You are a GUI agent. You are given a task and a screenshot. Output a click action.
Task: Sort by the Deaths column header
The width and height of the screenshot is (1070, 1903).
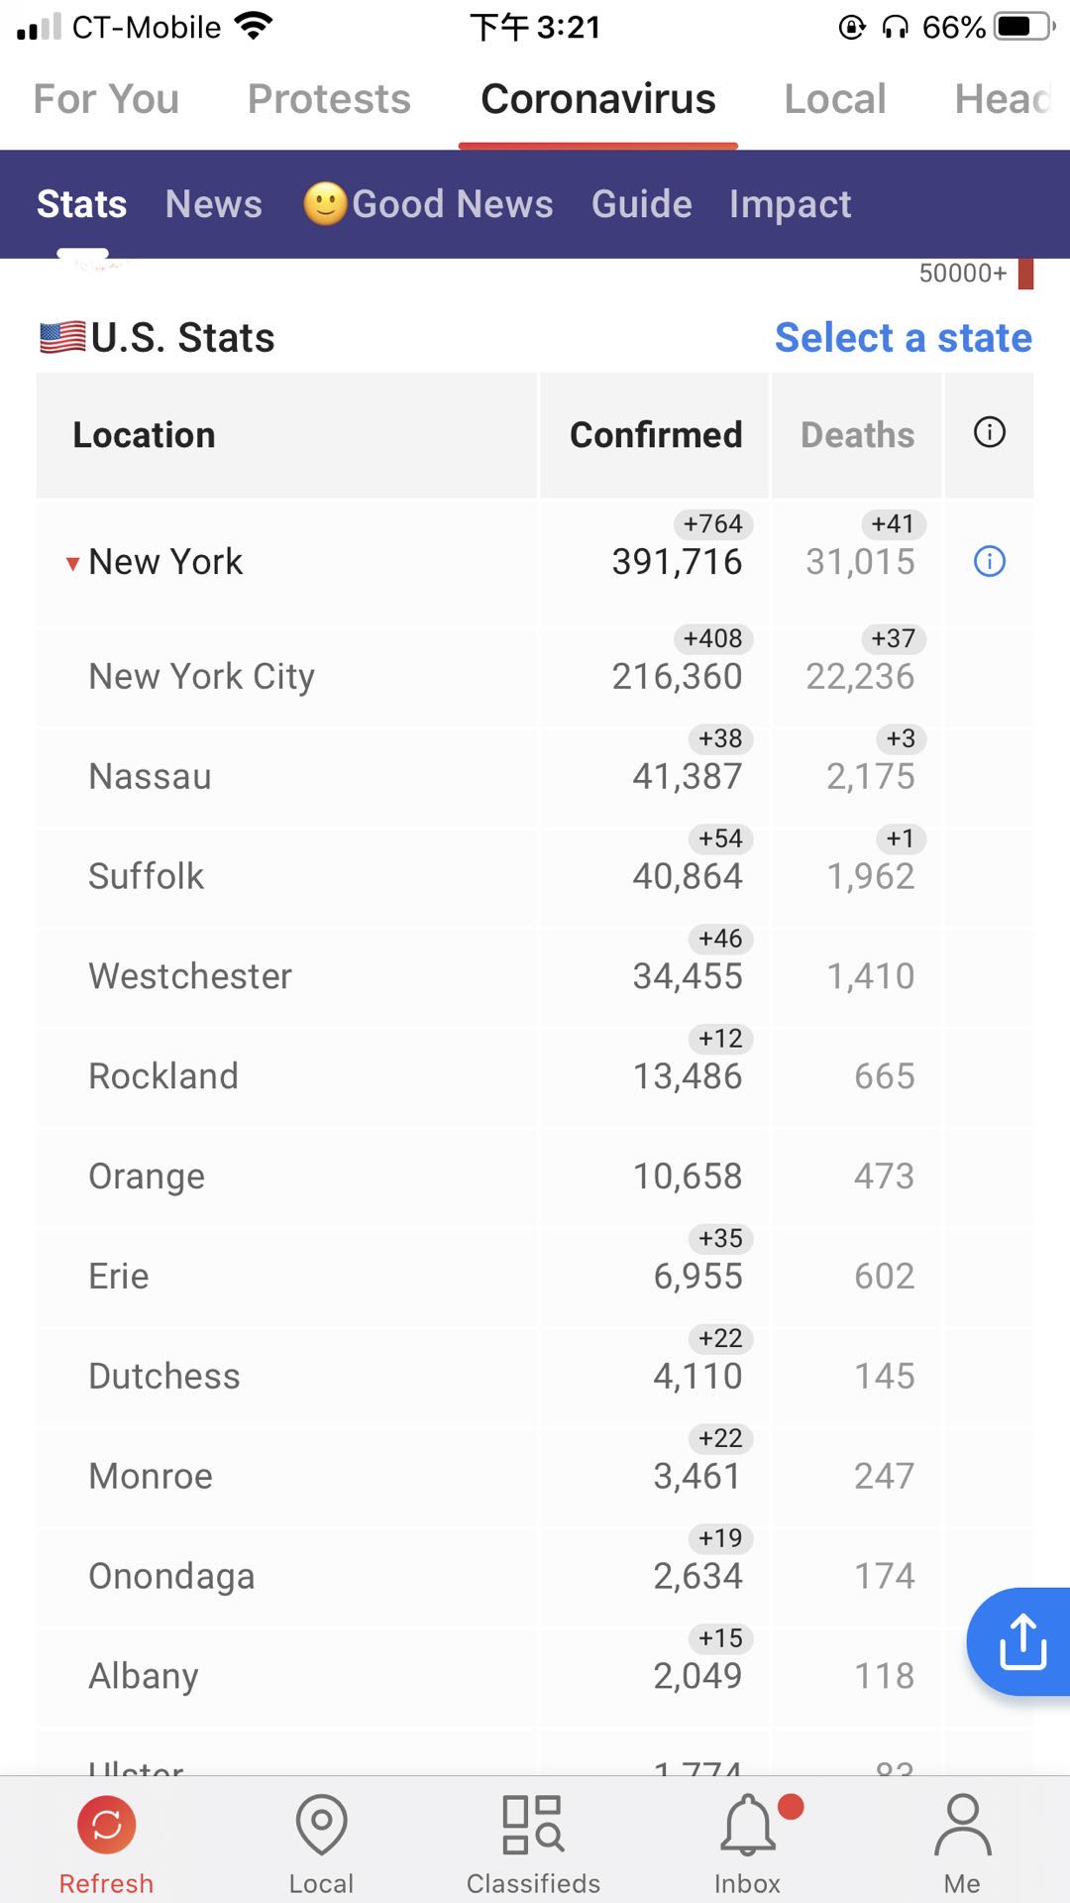pos(857,435)
